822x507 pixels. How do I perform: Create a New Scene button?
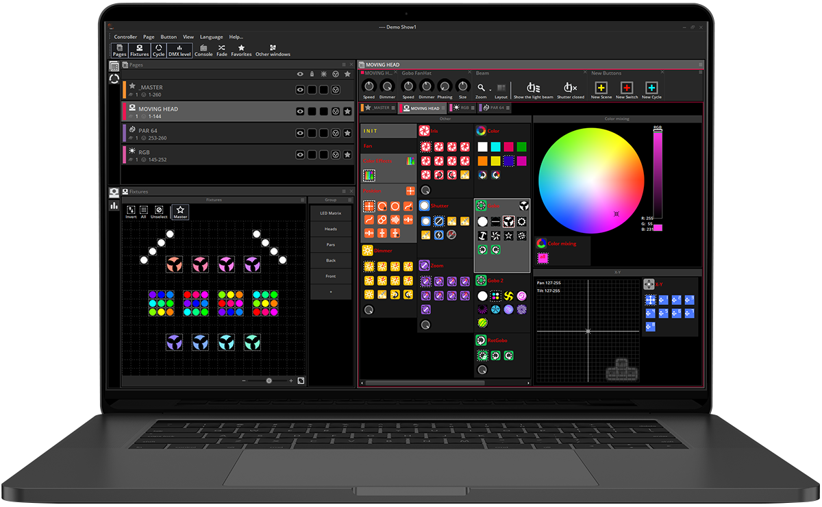tap(601, 88)
